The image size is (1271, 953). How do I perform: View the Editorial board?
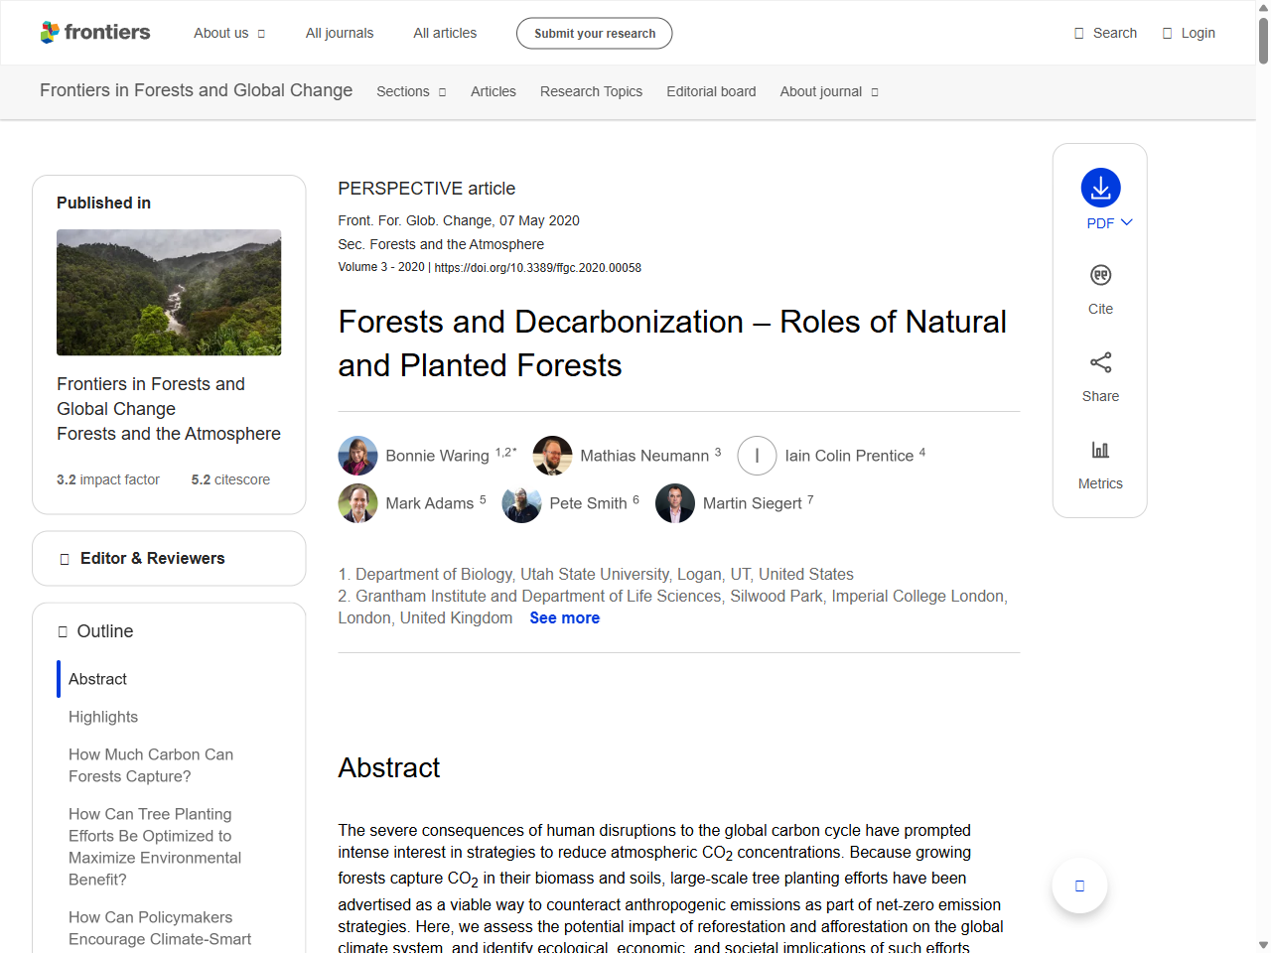click(711, 91)
